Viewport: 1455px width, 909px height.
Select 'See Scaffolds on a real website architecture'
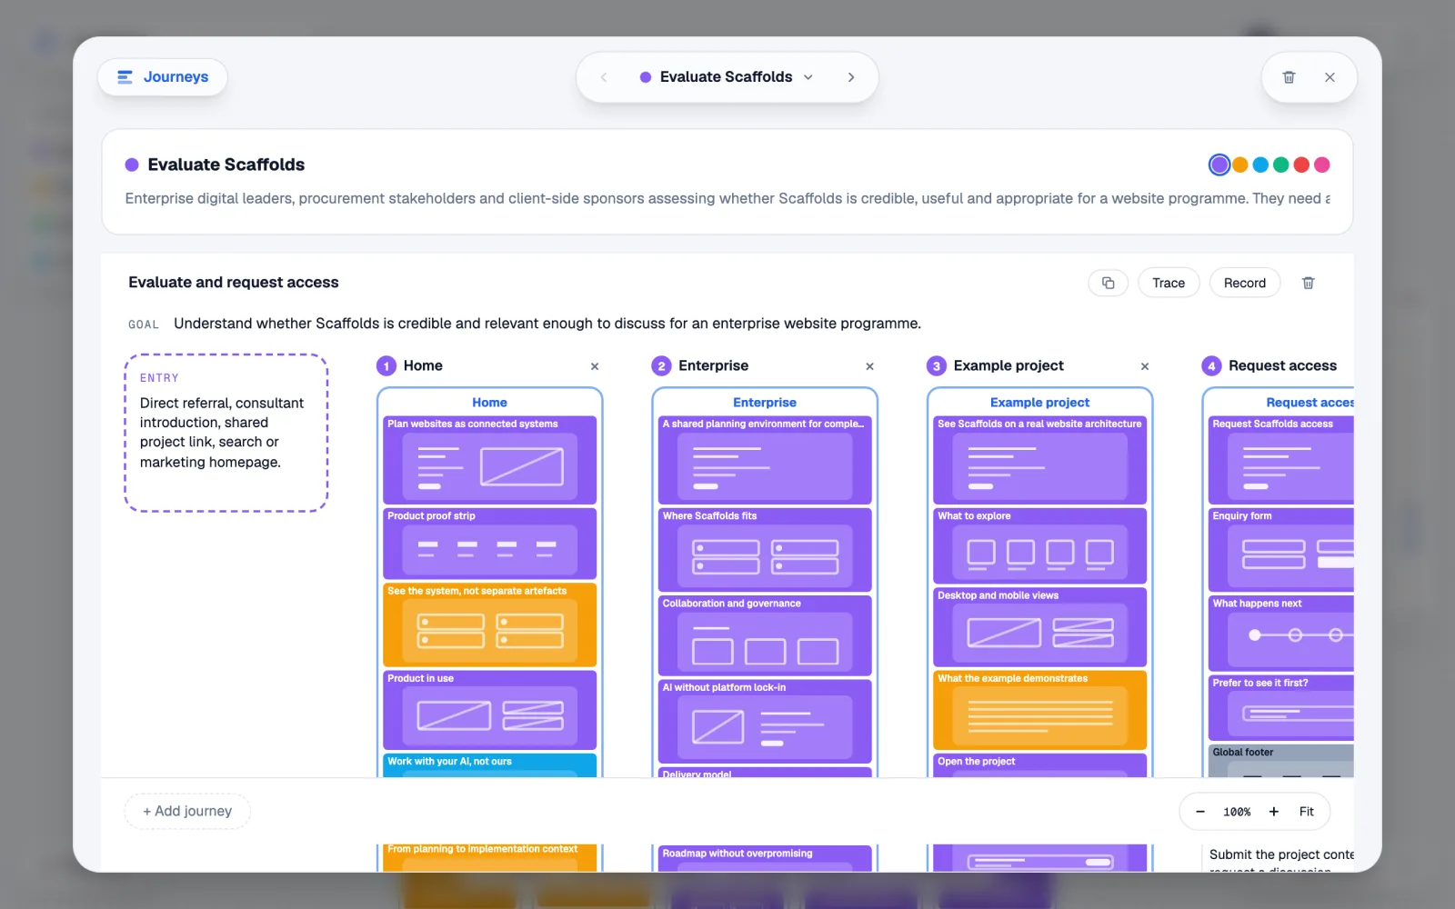pos(1039,460)
